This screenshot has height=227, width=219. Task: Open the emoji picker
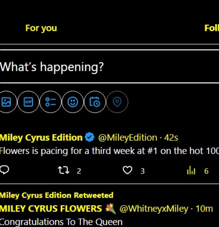pyautogui.click(x=73, y=102)
